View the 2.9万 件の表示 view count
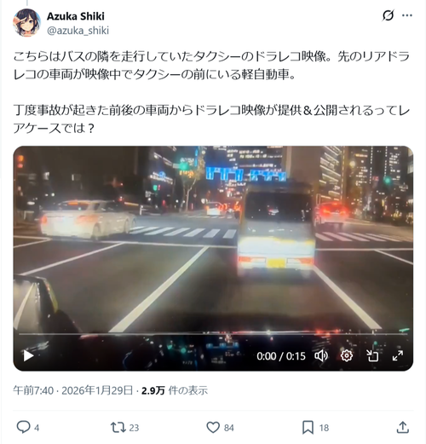426x444 pixels. (175, 390)
